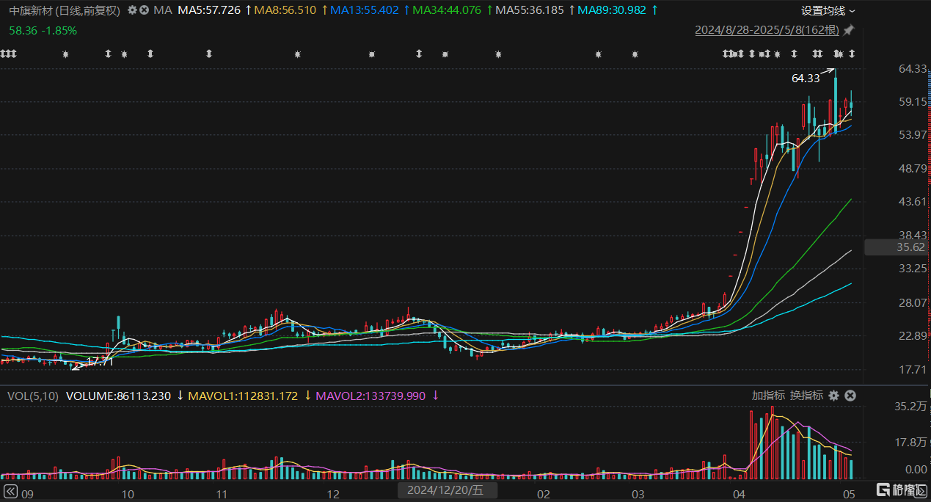Viewport: 931px width, 502px height.
Task: Click the arrow event marker above the latest candle
Action: pyautogui.click(x=852, y=54)
